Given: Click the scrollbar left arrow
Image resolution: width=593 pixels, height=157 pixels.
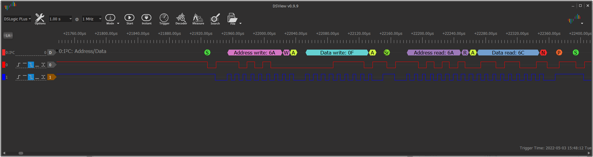Looking at the screenshot, I should tap(4, 153).
